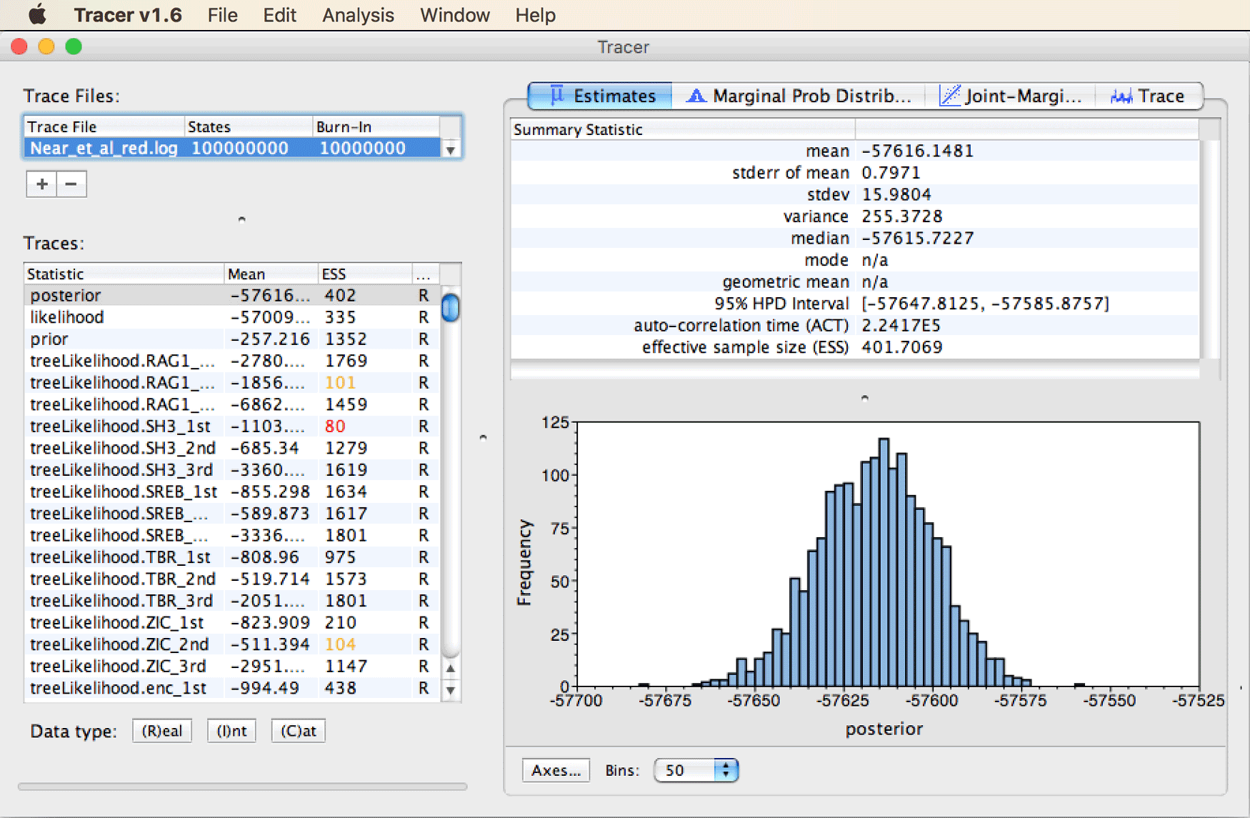Viewport: 1250px width, 818px height.
Task: Click the traces list scroll-up arrow
Action: coord(450,669)
